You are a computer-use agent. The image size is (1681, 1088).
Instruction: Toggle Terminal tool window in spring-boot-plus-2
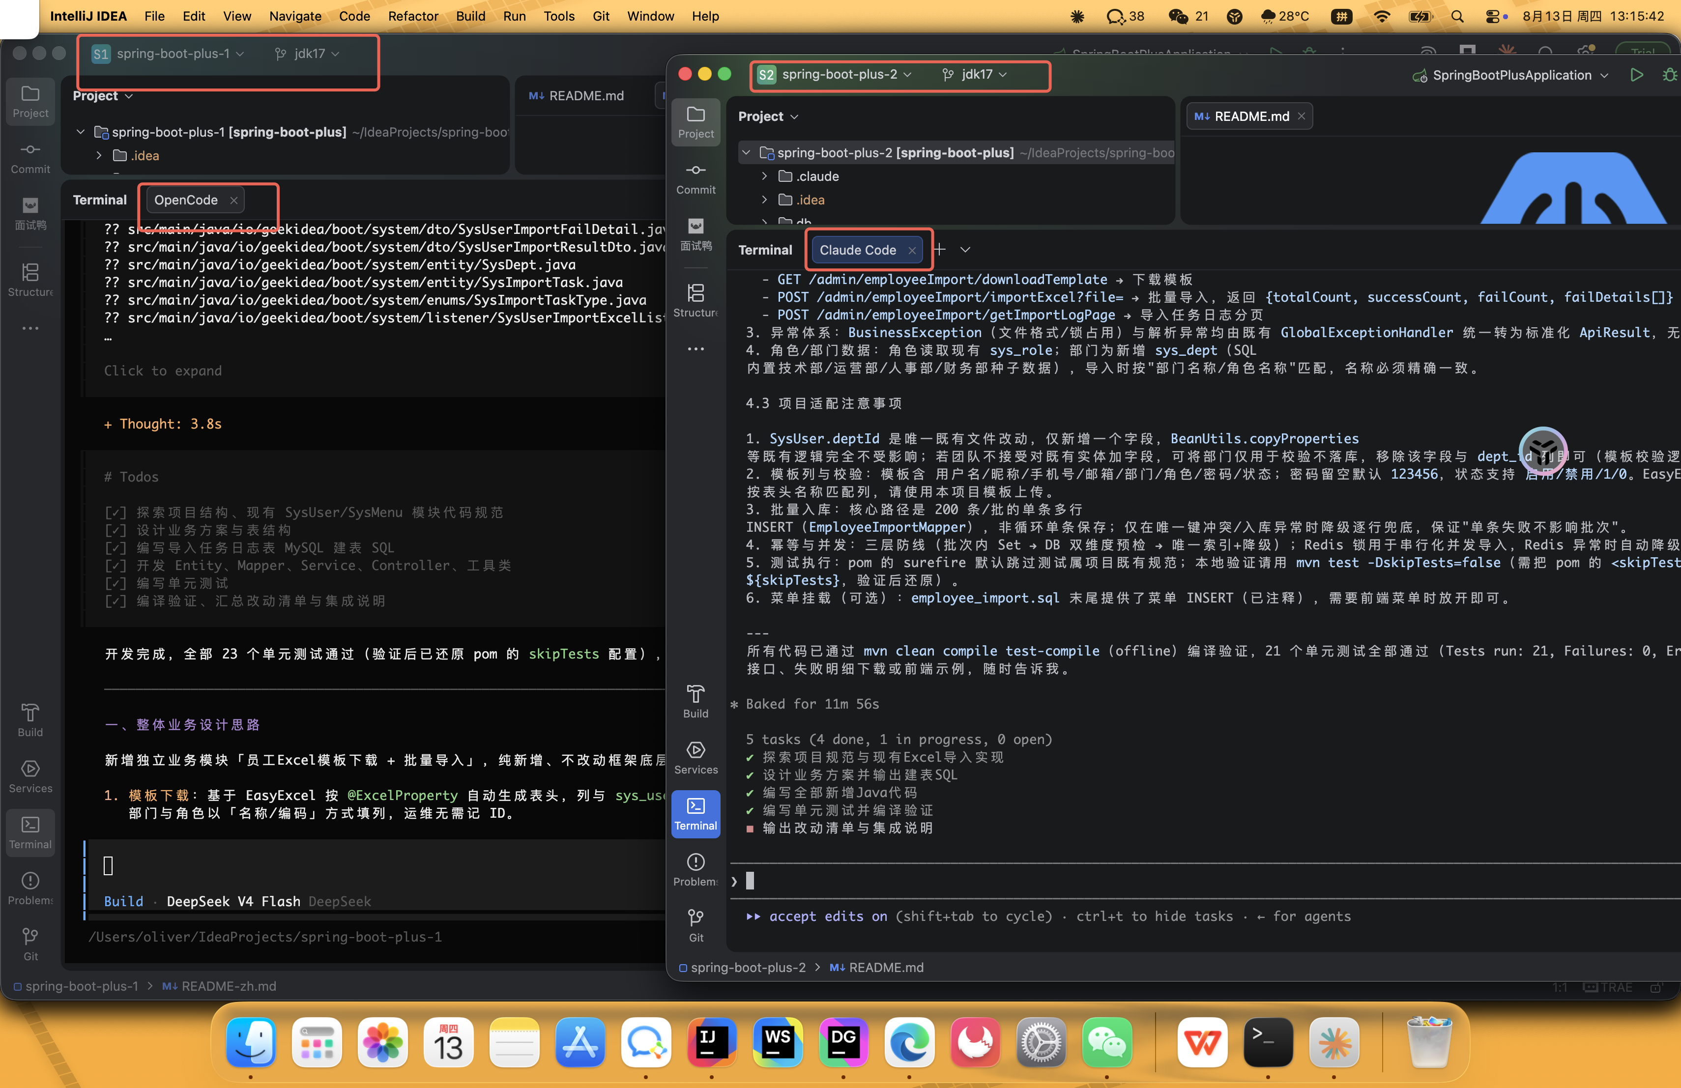[x=696, y=813]
